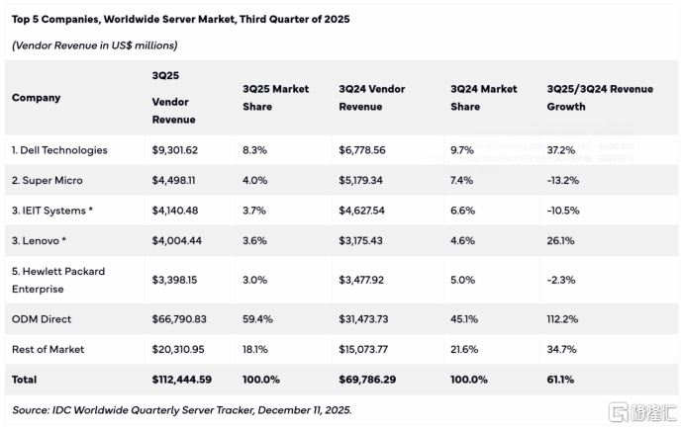The image size is (683, 429).
Task: Click the Dell Technologies row label
Action: [59, 150]
